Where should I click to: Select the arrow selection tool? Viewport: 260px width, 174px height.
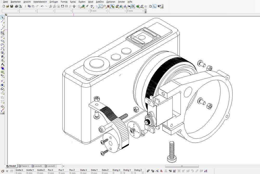[2, 17]
